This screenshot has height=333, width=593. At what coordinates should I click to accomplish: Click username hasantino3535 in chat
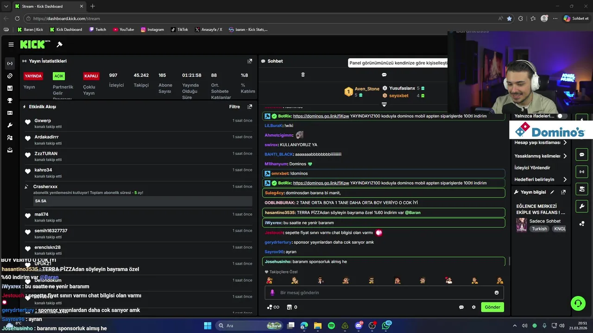(x=280, y=213)
